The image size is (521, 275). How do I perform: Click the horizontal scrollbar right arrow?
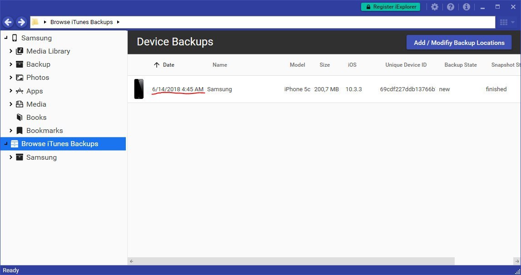pyautogui.click(x=517, y=261)
